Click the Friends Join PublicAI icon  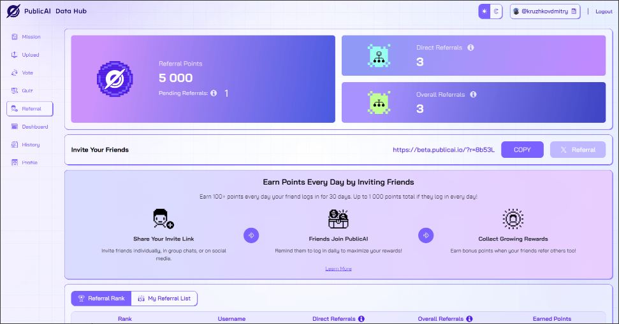point(339,219)
